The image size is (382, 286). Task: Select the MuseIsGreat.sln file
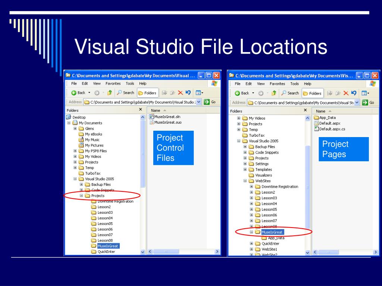click(x=167, y=117)
